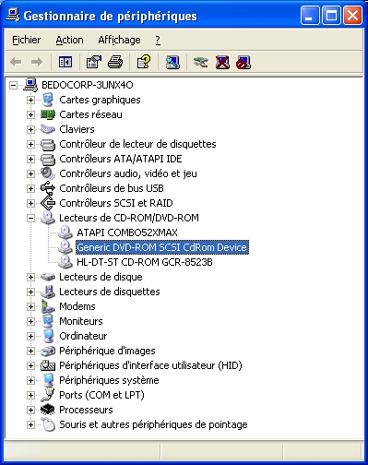This screenshot has width=368, height=465.
Task: Click the Processeurs chip icon
Action: pyautogui.click(x=48, y=410)
